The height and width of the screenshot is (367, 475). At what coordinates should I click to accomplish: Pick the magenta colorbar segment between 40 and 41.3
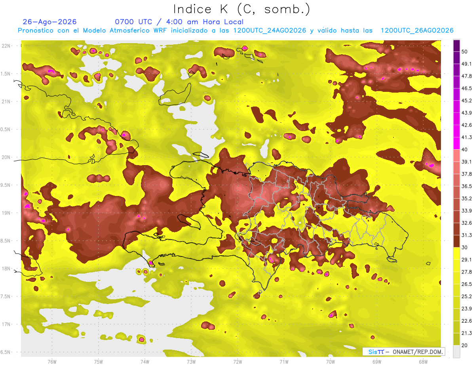pos(456,143)
